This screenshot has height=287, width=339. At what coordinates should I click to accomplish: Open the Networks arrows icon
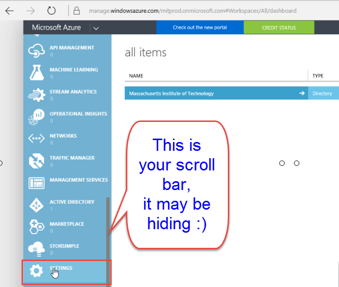(x=36, y=138)
